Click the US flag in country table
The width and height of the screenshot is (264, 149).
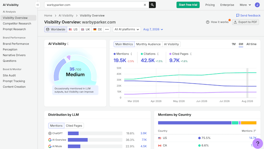coord(160,138)
